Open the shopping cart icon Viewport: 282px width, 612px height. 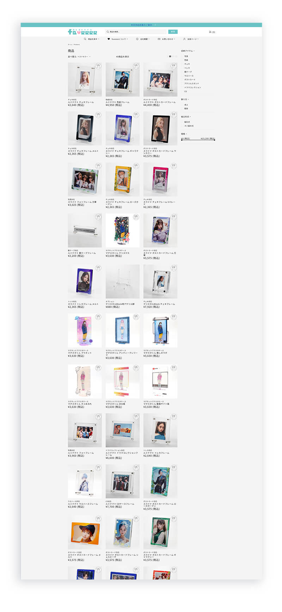[x=210, y=32]
